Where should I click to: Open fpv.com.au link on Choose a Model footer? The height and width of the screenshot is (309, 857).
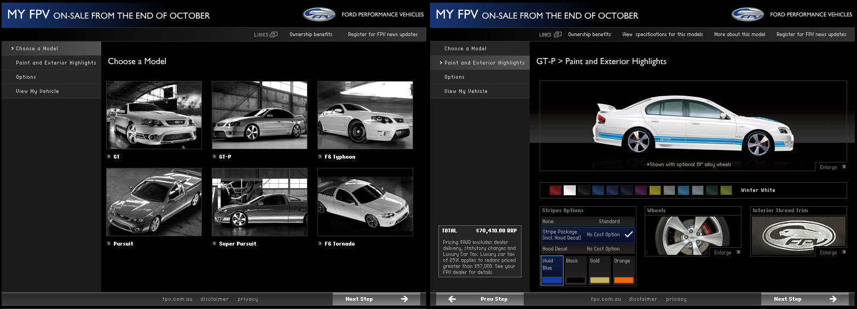176,299
